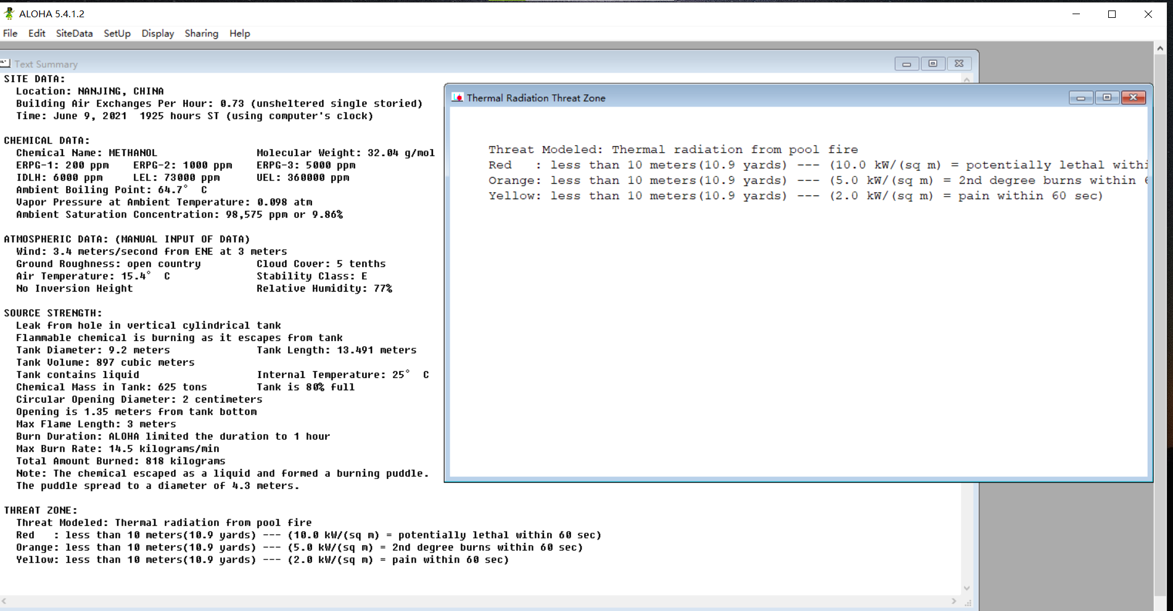Maximize the ALOHA main window
Image resolution: width=1173 pixels, height=611 pixels.
tap(1112, 14)
